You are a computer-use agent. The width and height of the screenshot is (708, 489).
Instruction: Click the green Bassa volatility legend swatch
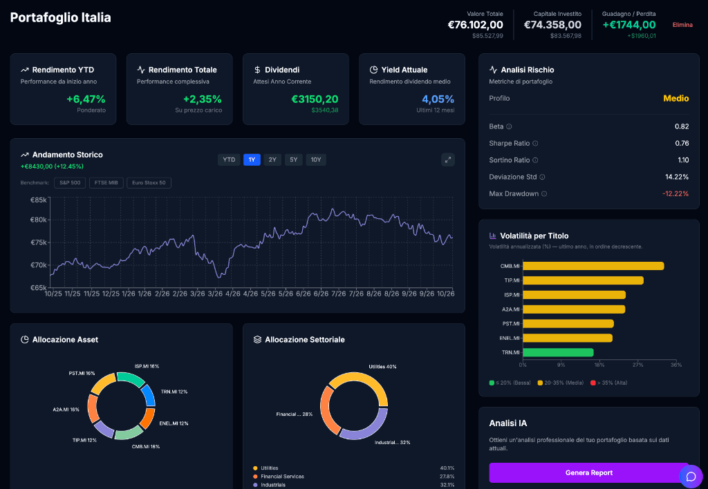coord(492,383)
